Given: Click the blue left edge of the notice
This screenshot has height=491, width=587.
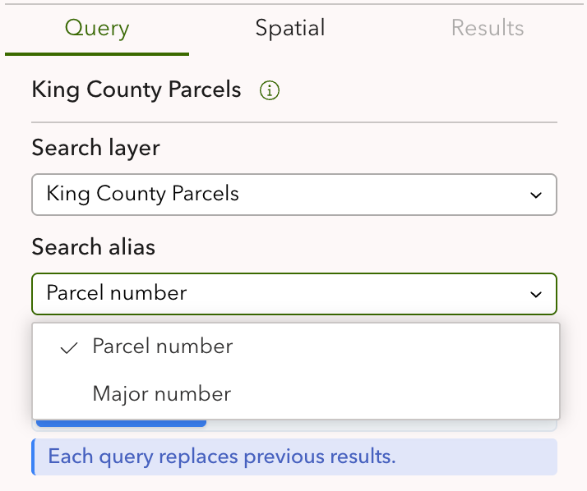Looking at the screenshot, I should pyautogui.click(x=33, y=457).
